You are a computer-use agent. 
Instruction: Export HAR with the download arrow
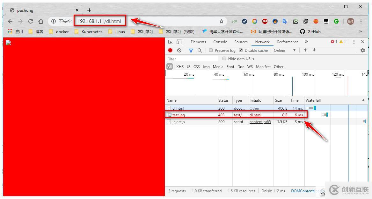point(314,50)
